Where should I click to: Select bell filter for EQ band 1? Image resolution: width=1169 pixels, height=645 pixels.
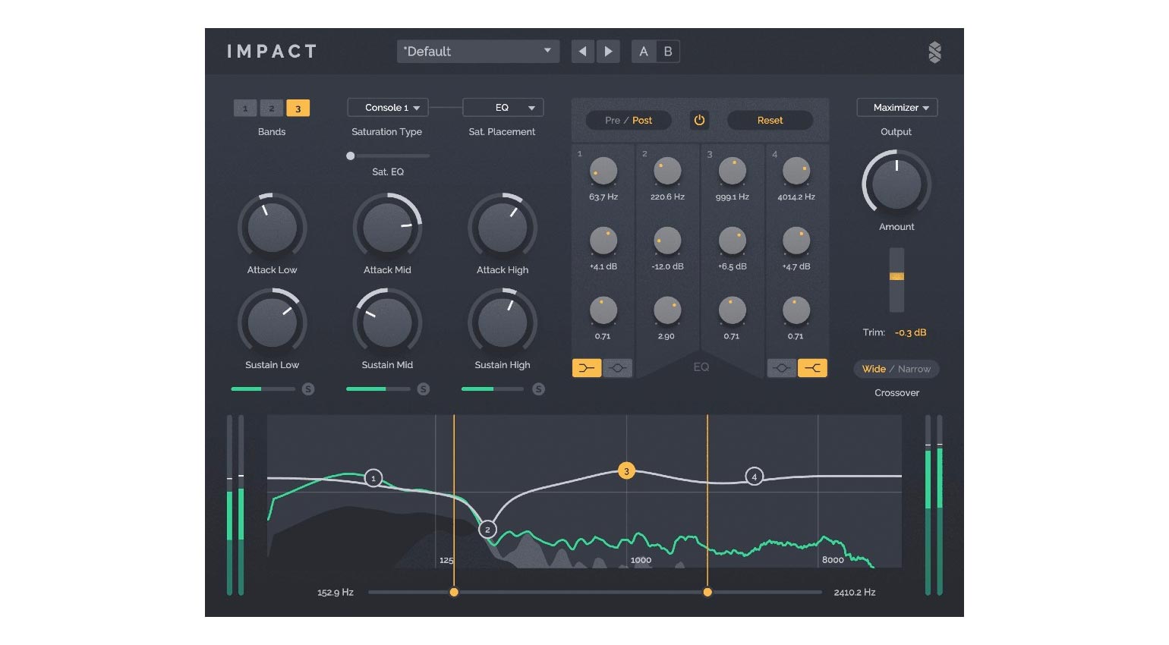pyautogui.click(x=617, y=368)
